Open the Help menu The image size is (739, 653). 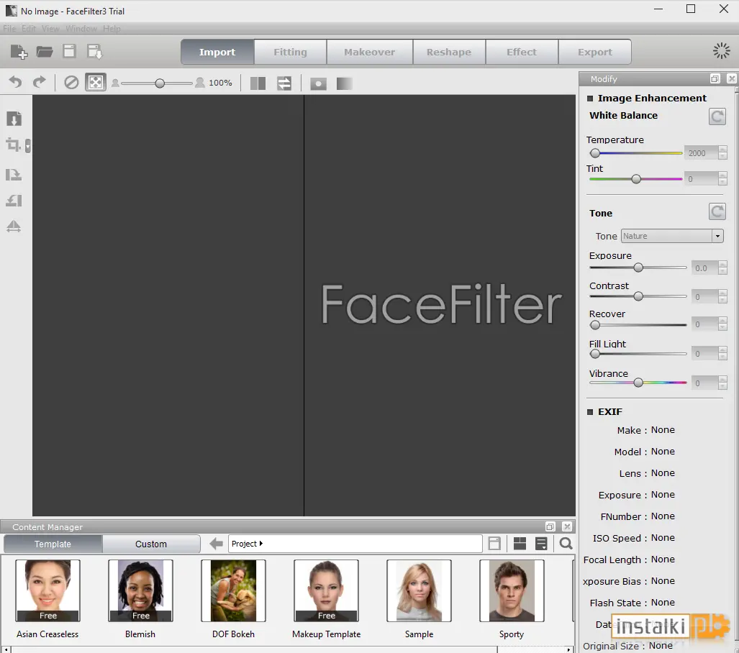click(112, 29)
